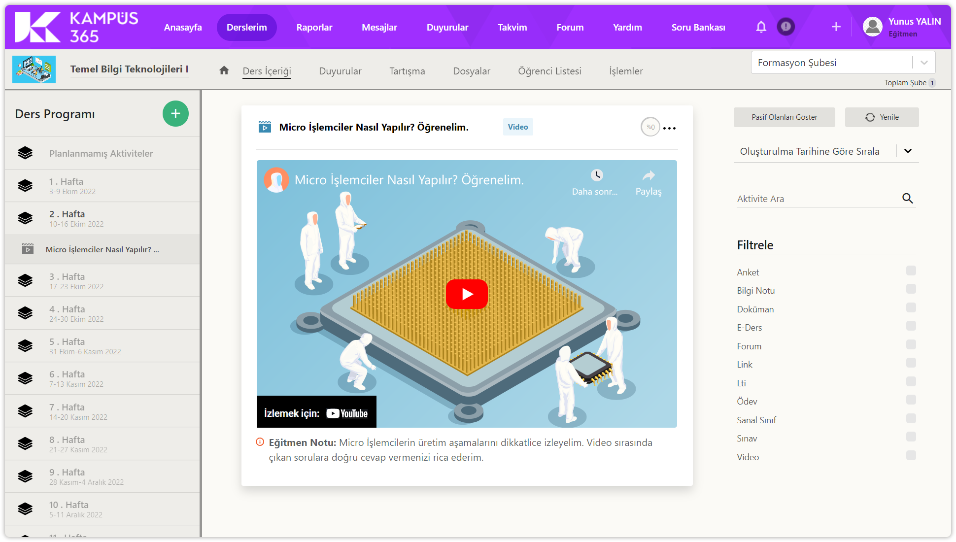Click the Yenile refresh button

coord(882,117)
